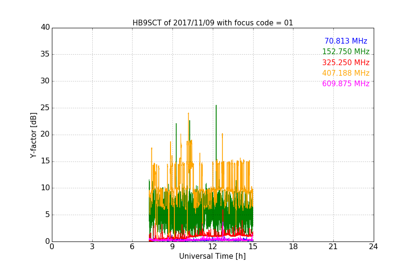Screen dimensions: 415x276
Task: Click the Y-factor [dB] axis label
Action: pos(34,135)
